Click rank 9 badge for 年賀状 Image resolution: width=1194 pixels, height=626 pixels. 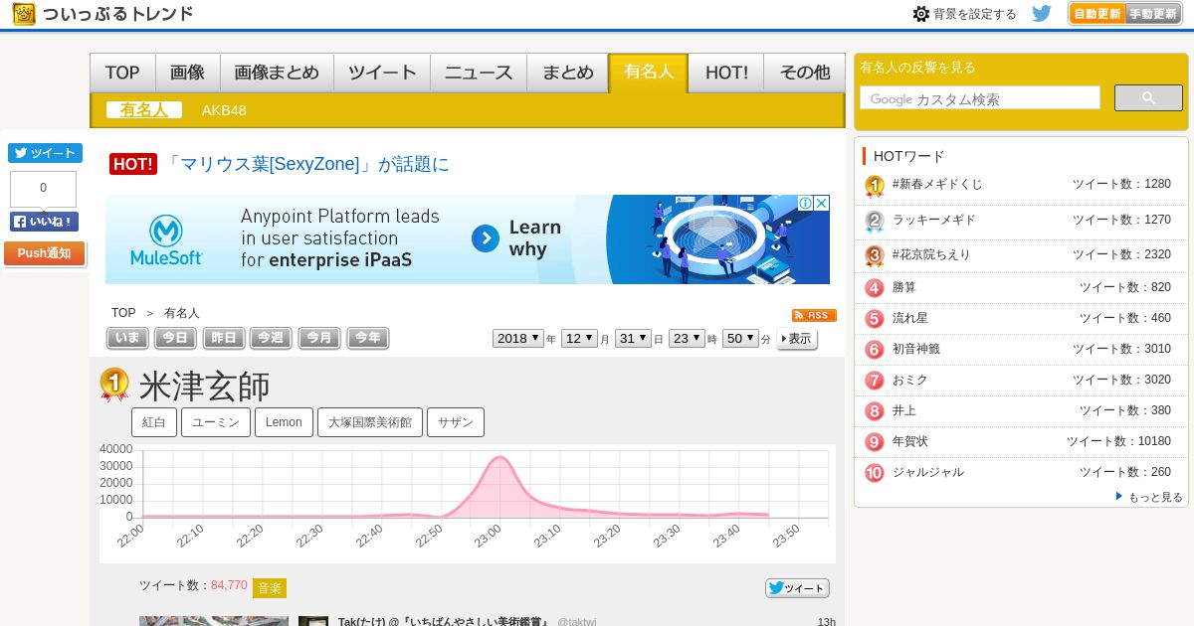click(875, 442)
